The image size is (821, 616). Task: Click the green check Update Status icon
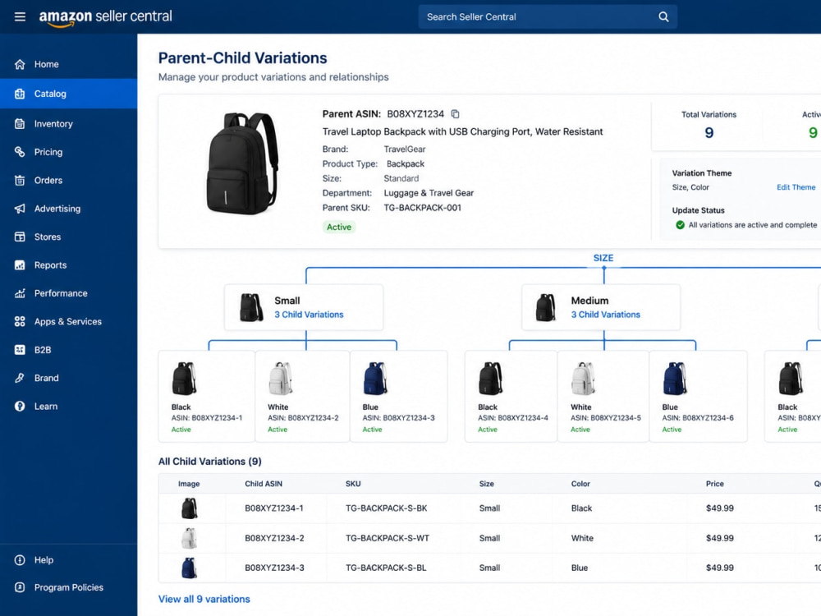pyautogui.click(x=680, y=225)
